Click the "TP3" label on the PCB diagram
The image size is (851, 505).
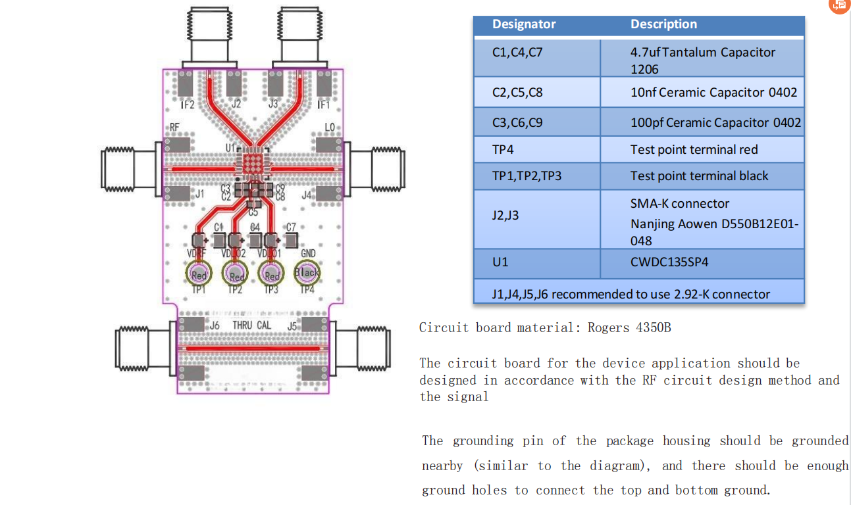(271, 289)
